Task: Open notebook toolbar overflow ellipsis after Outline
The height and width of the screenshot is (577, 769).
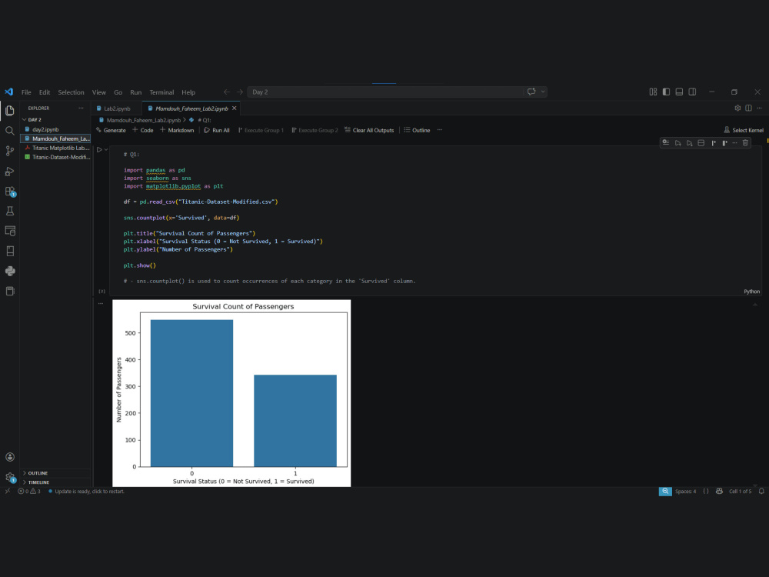Action: [x=439, y=130]
